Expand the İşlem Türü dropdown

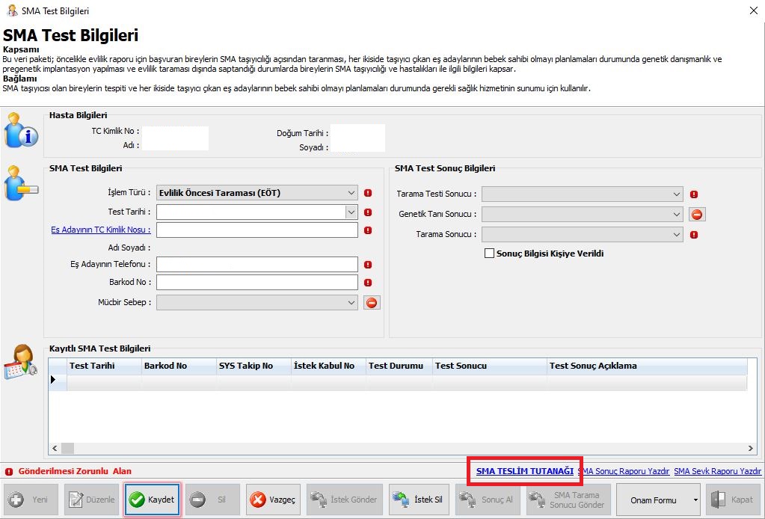tap(351, 193)
